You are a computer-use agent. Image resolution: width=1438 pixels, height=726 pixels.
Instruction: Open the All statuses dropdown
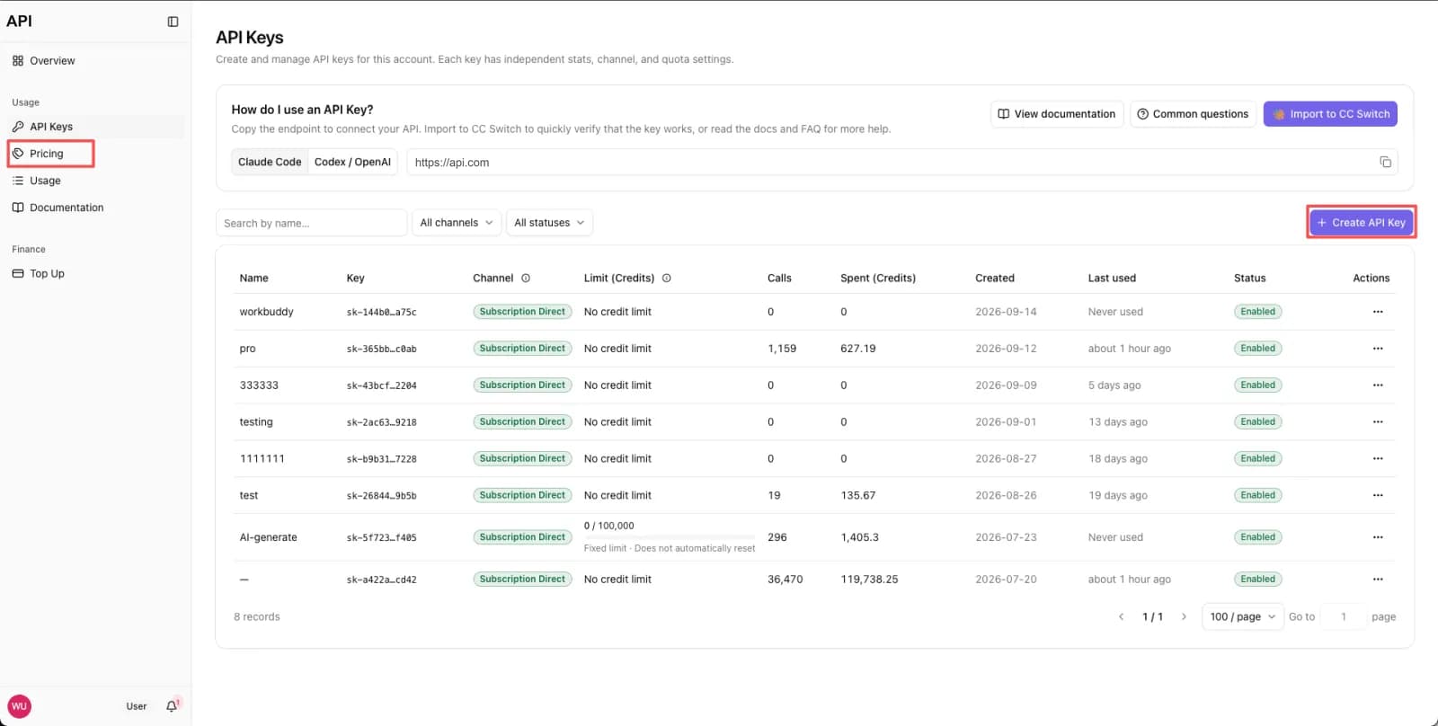click(x=549, y=223)
